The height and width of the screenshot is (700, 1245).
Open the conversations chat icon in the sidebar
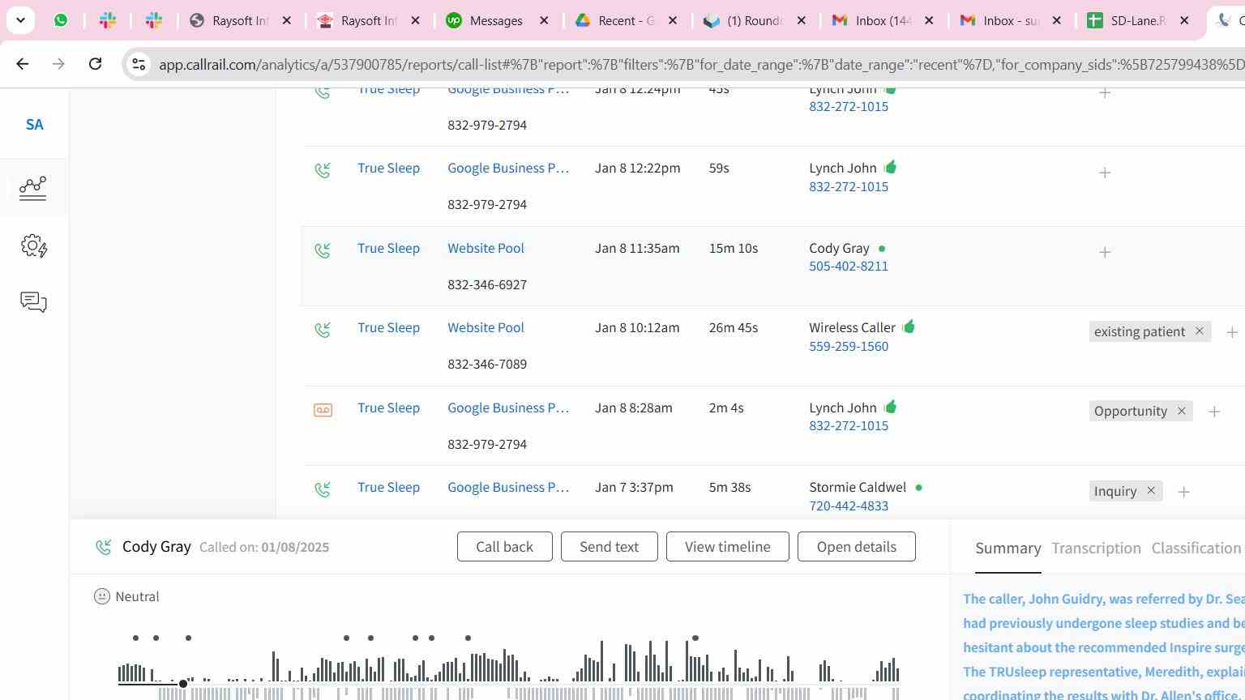pos(33,302)
